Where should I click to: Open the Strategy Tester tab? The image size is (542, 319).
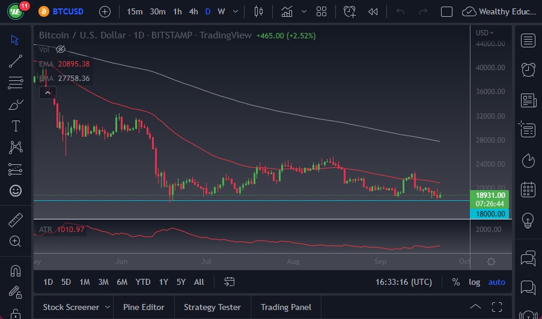click(212, 307)
